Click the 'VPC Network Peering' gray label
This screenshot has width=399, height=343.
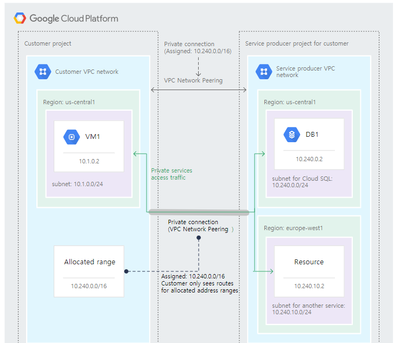pyautogui.click(x=193, y=80)
